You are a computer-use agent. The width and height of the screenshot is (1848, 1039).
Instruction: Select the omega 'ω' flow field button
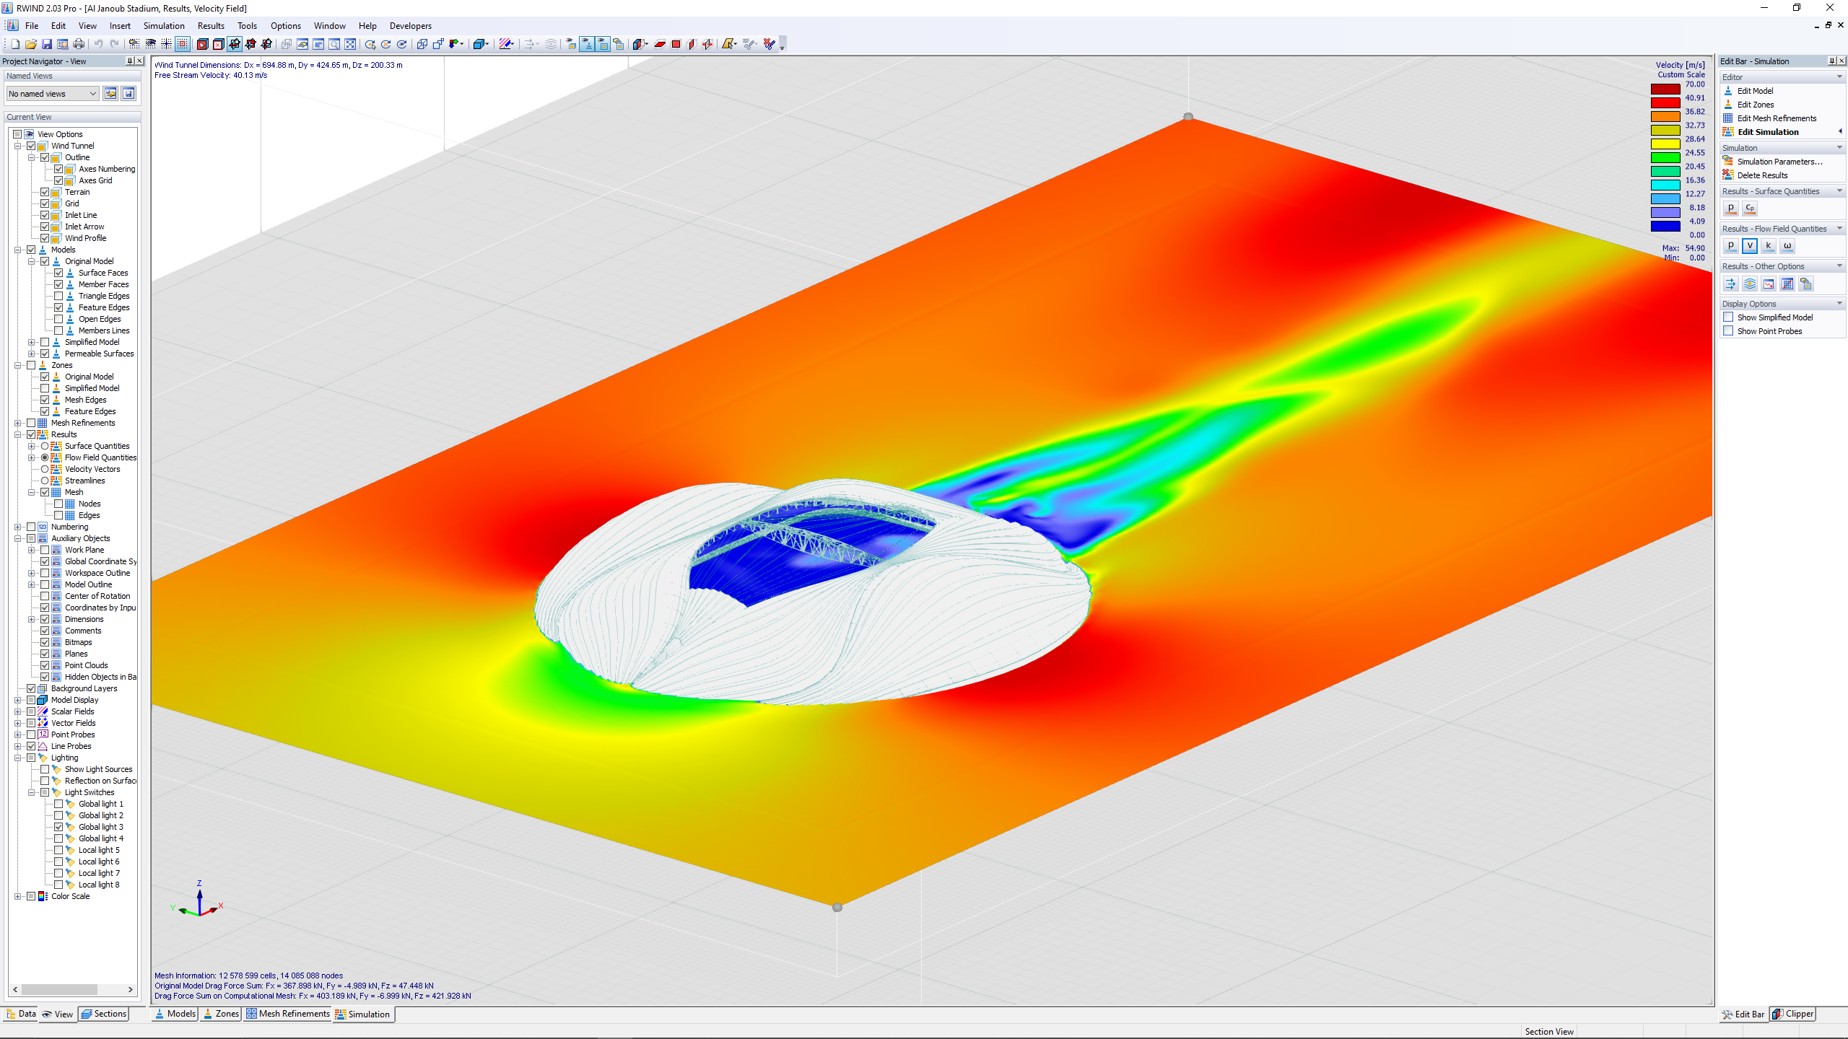[1787, 245]
